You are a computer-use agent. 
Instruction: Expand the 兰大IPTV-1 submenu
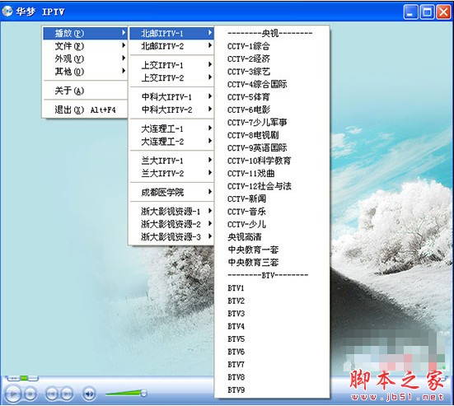(x=171, y=161)
